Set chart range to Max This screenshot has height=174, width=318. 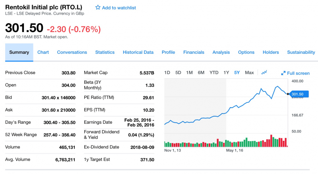point(249,72)
